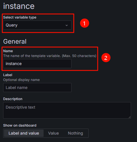This screenshot has width=137, height=142.
Task: Click the Label field heading
Action: tap(8, 75)
